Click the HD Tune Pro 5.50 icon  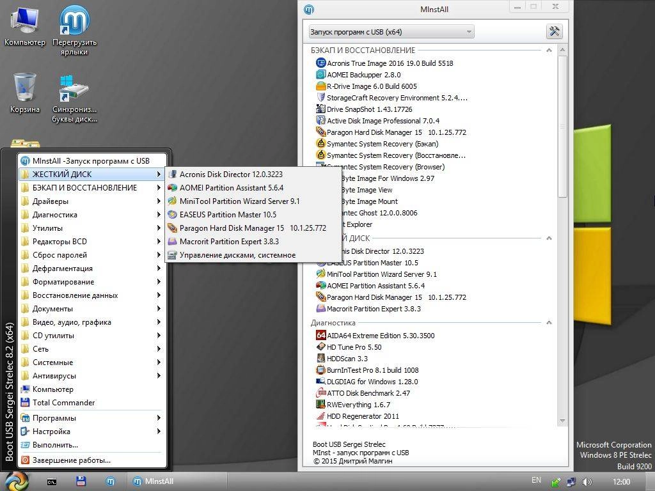pyautogui.click(x=321, y=347)
